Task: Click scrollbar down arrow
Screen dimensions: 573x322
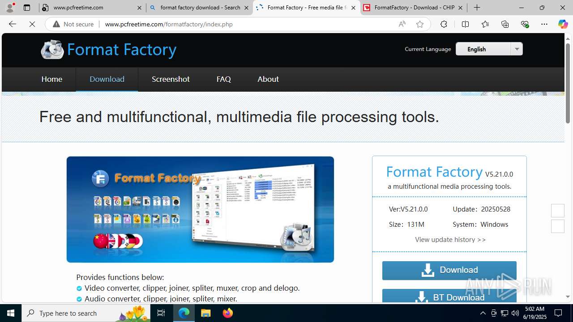Action: click(568, 297)
